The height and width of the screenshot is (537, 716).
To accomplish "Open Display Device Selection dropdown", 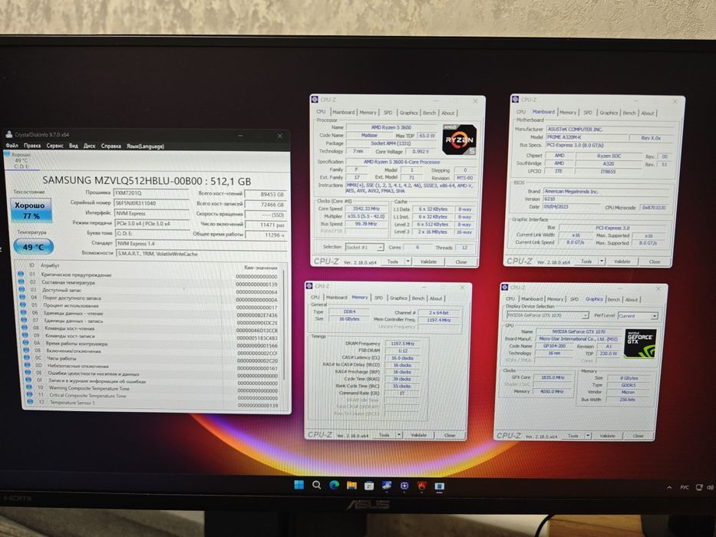I will (x=547, y=315).
